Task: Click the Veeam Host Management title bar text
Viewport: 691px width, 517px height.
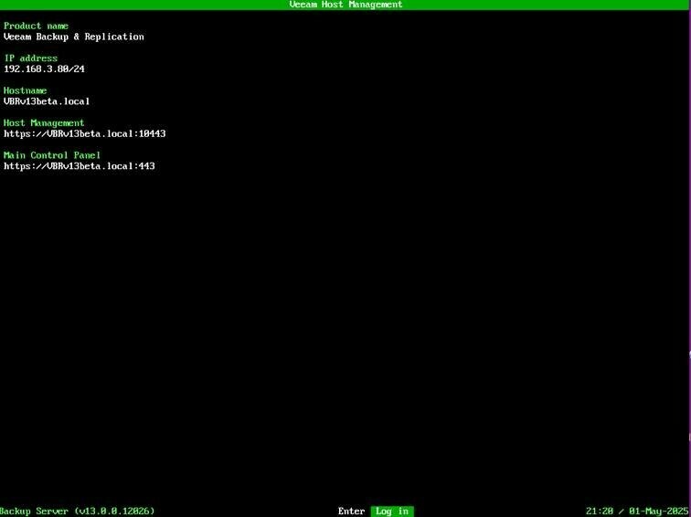Action: [x=345, y=5]
